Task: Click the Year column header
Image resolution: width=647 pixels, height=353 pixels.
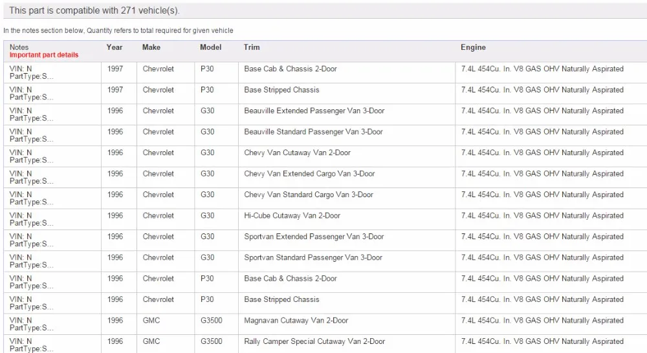Action: (x=115, y=47)
